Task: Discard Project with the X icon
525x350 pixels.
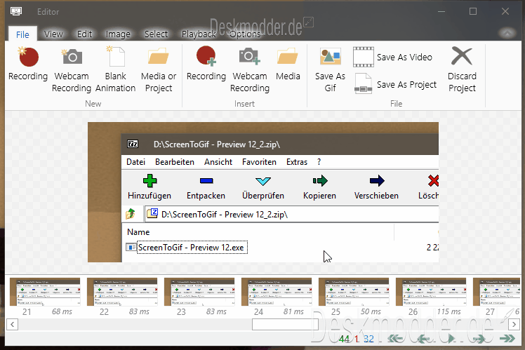Action: (462, 69)
